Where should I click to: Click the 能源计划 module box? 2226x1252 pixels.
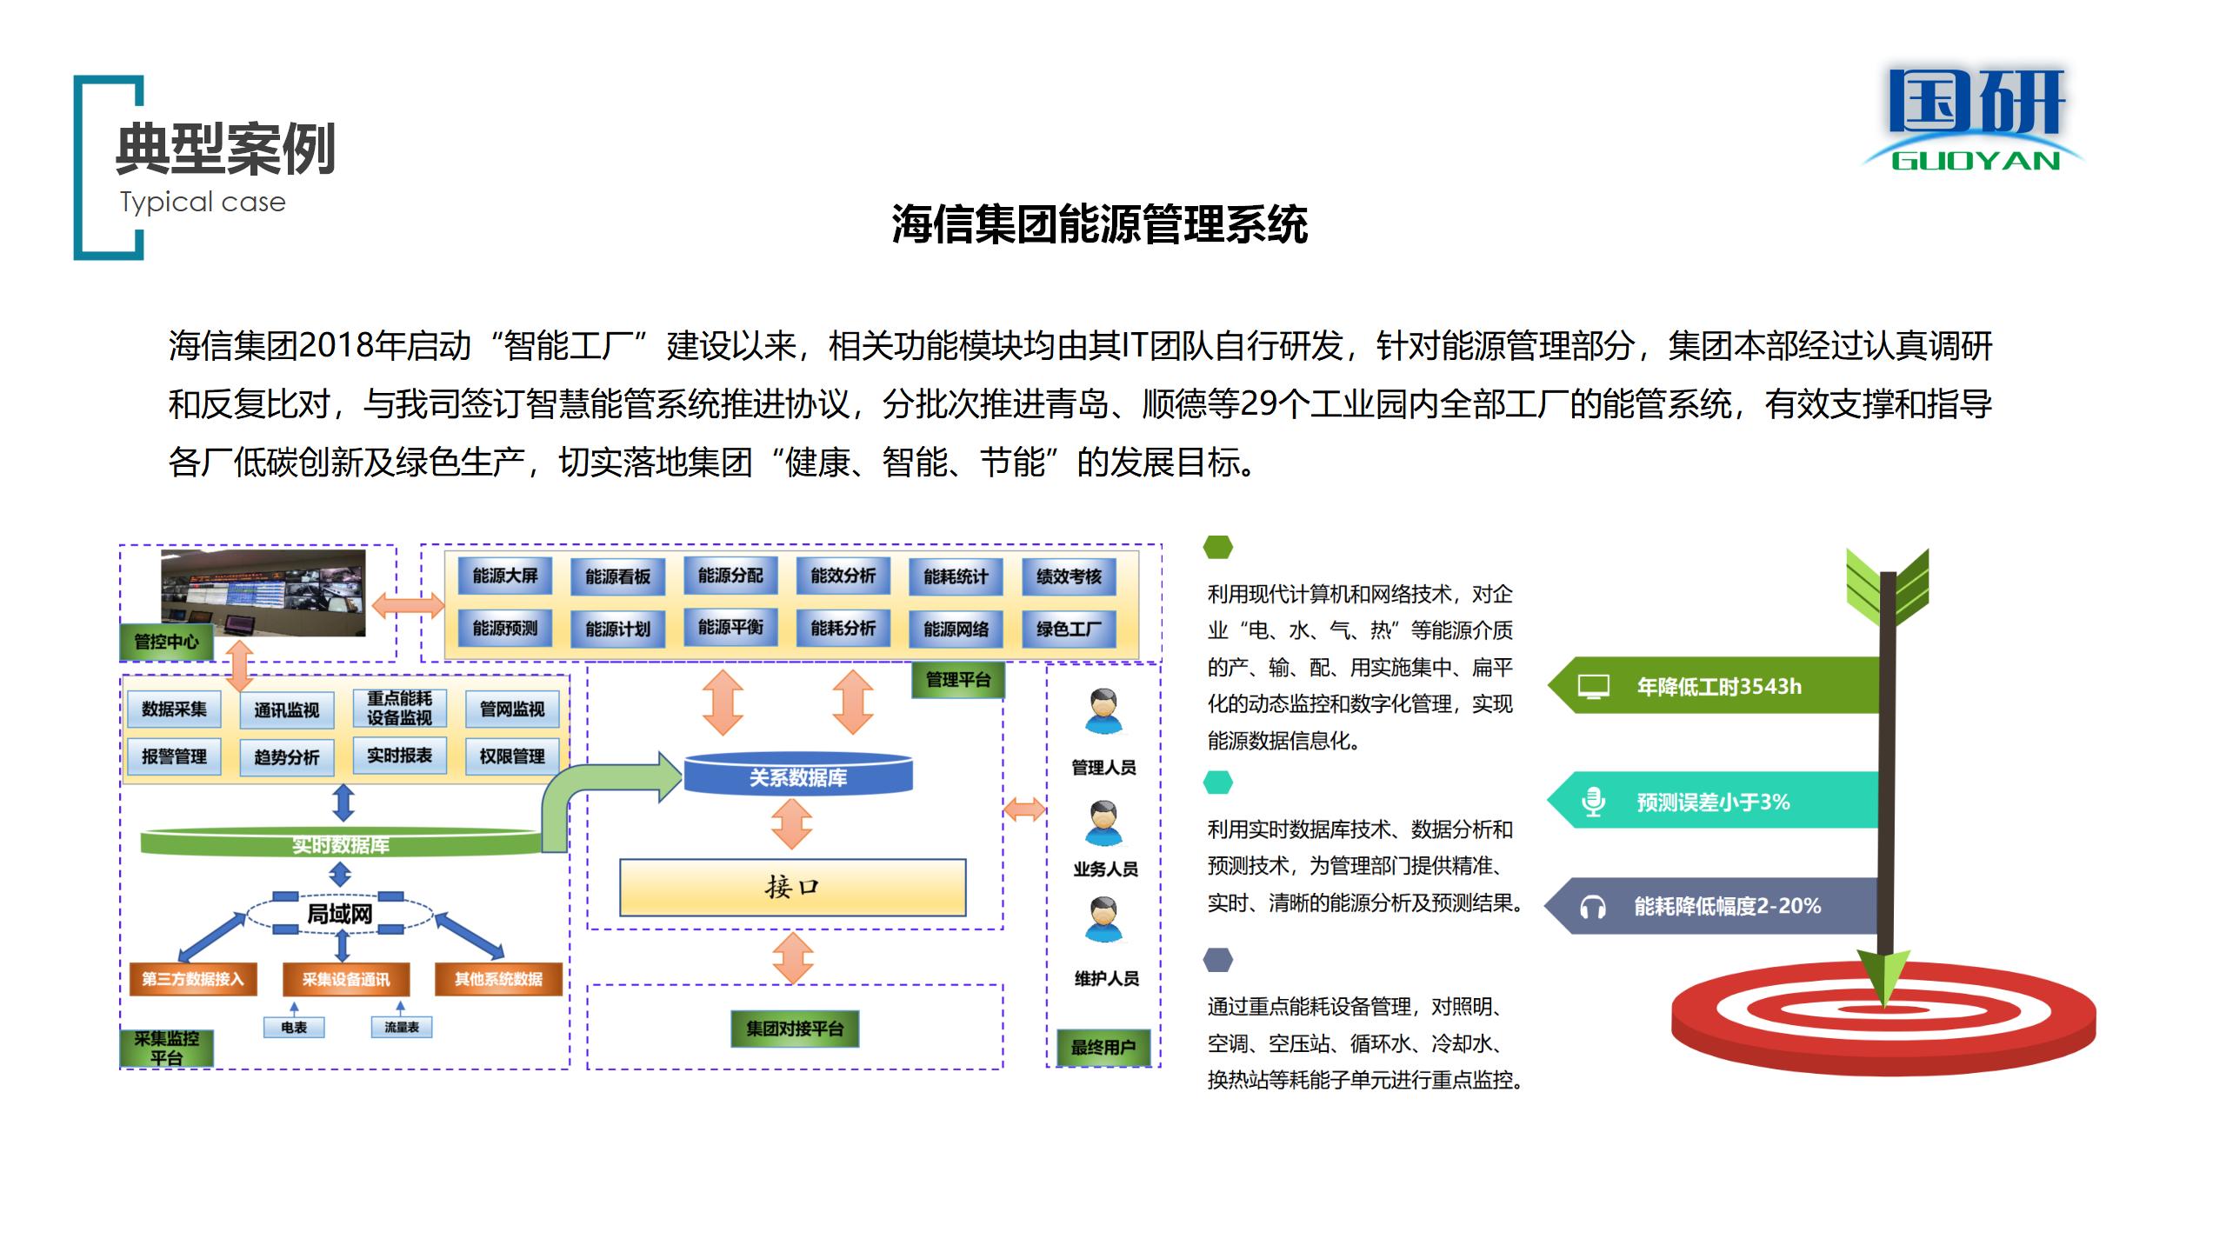[617, 629]
